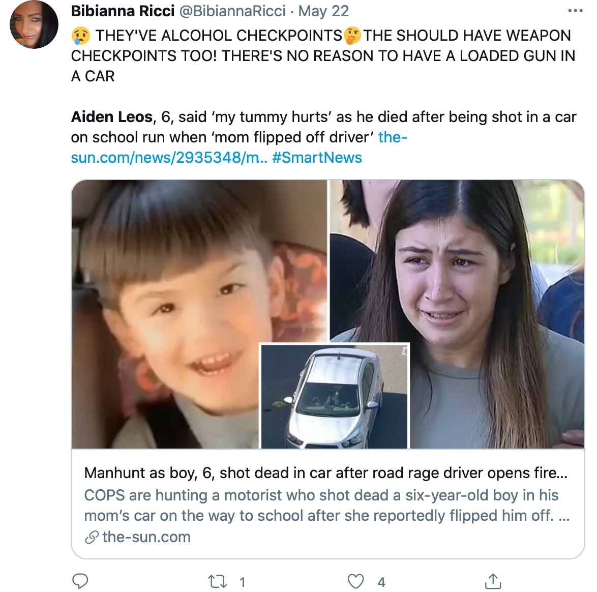The image size is (597, 592).
Task: Click the Bibianna Ricci display name
Action: [123, 11]
